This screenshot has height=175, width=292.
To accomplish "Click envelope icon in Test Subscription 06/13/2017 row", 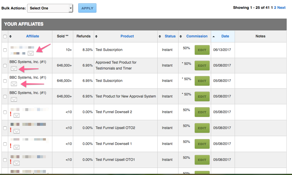I will (31, 53).
